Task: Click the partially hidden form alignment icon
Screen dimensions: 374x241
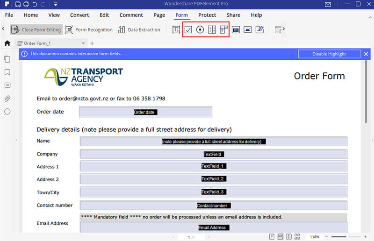Action: [278, 29]
